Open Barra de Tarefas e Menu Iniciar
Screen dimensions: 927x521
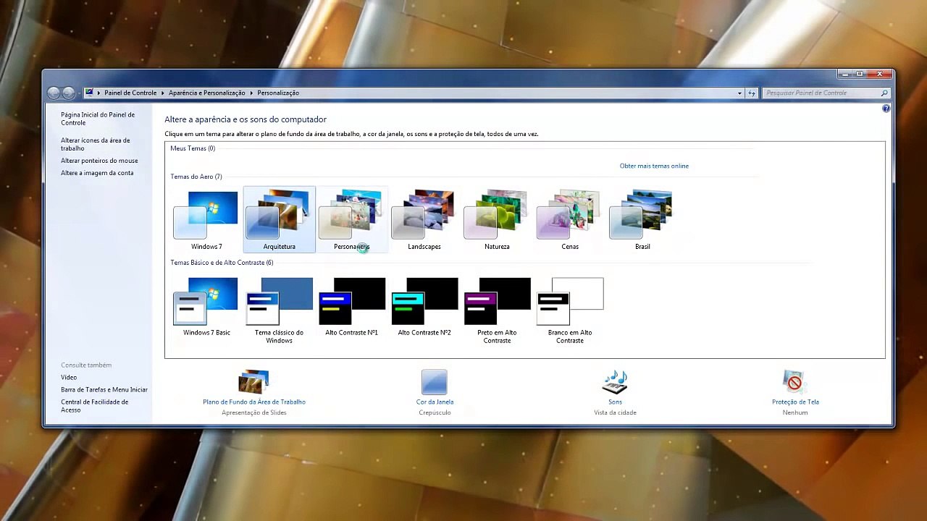pos(104,389)
